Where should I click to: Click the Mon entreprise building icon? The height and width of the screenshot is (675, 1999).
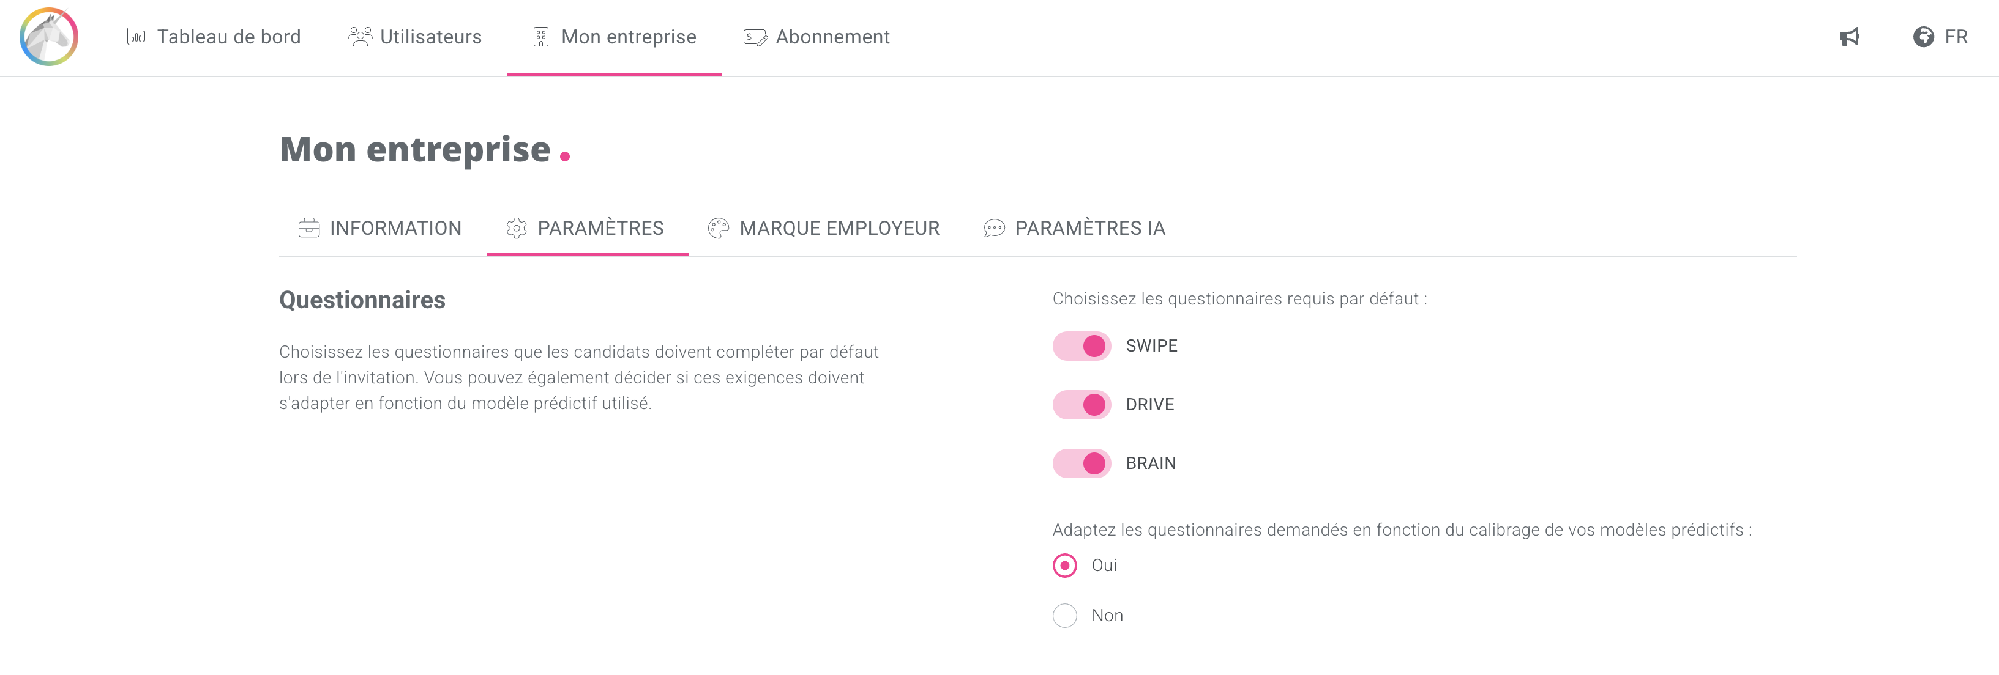tap(541, 37)
